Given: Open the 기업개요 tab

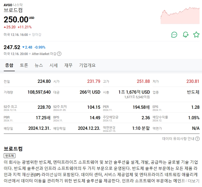Looking at the screenshot, I should tap(87, 65).
